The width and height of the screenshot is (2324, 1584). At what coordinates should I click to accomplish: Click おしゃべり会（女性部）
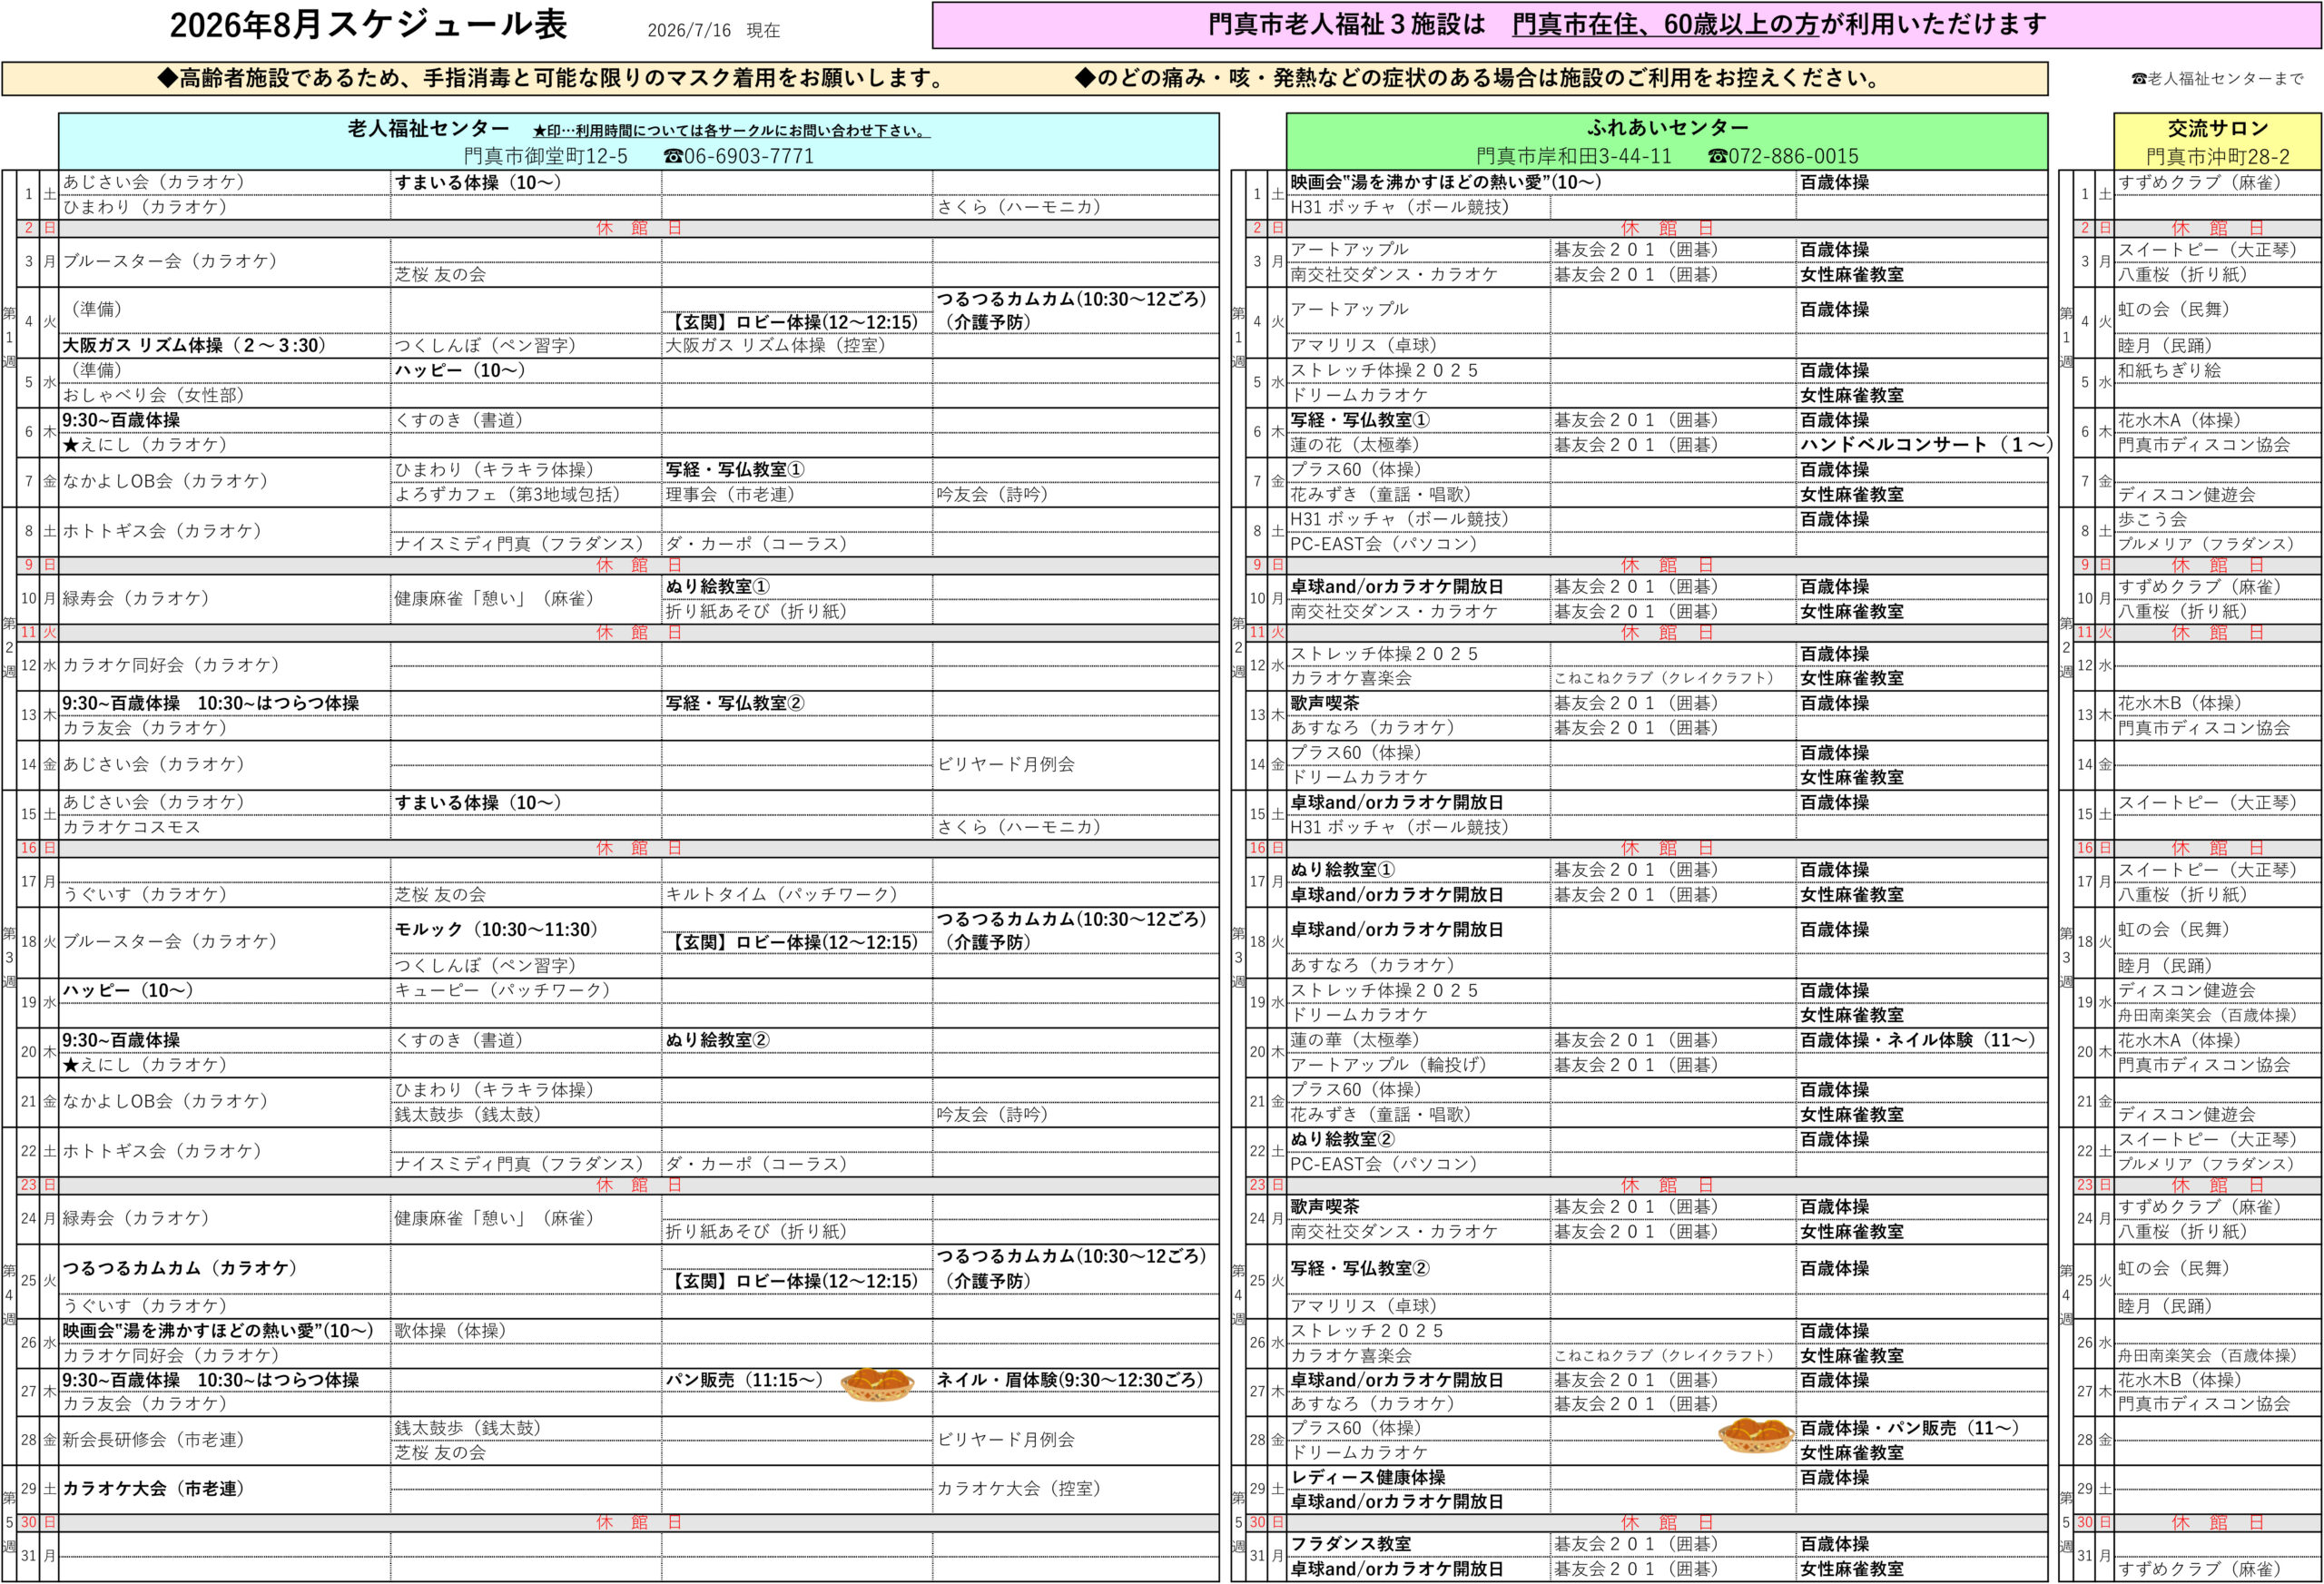coord(153,395)
